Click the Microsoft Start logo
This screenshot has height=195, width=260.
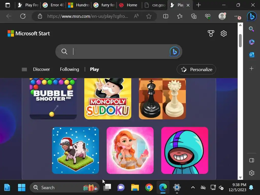click(28, 34)
